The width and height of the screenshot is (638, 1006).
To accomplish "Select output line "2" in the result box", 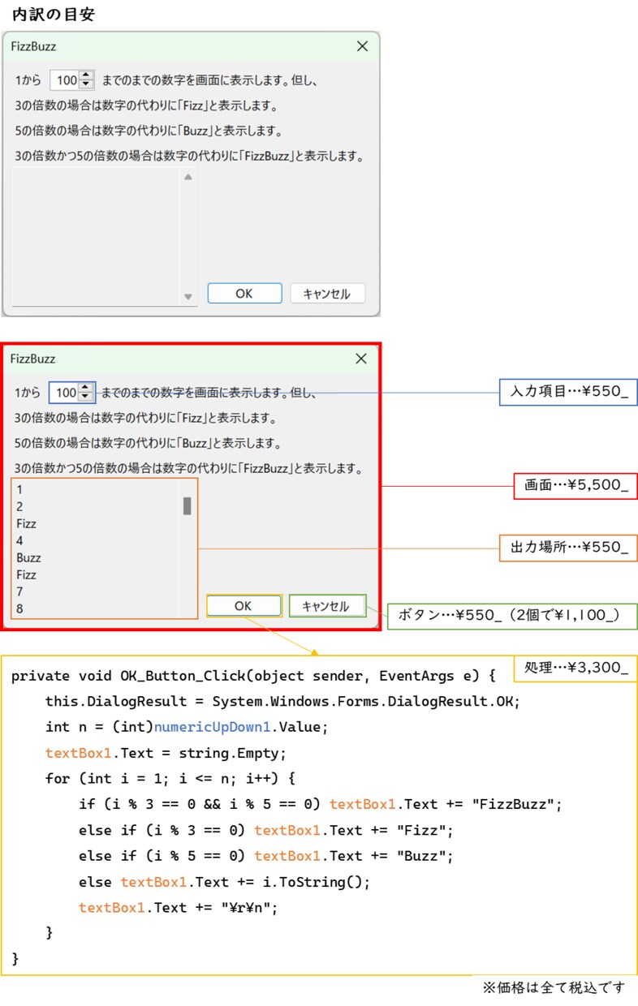I will pos(19,507).
